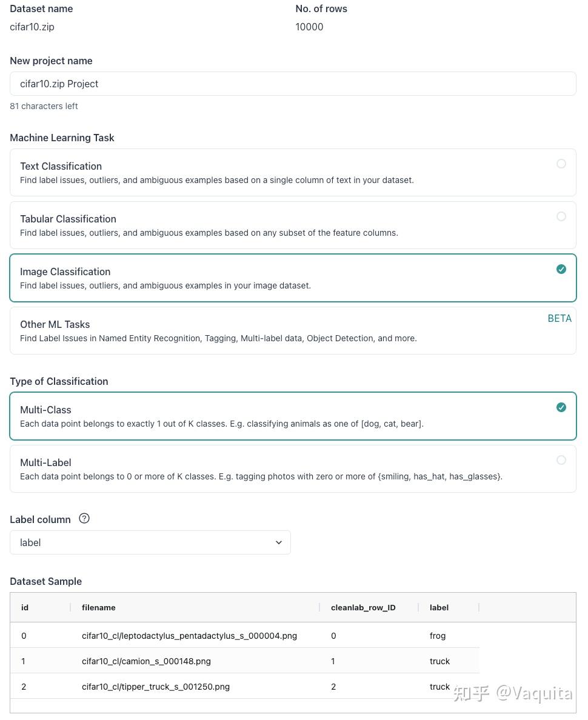This screenshot has height=720, width=588.
Task: Click the camion_s_000148.png filename cell
Action: coord(146,661)
